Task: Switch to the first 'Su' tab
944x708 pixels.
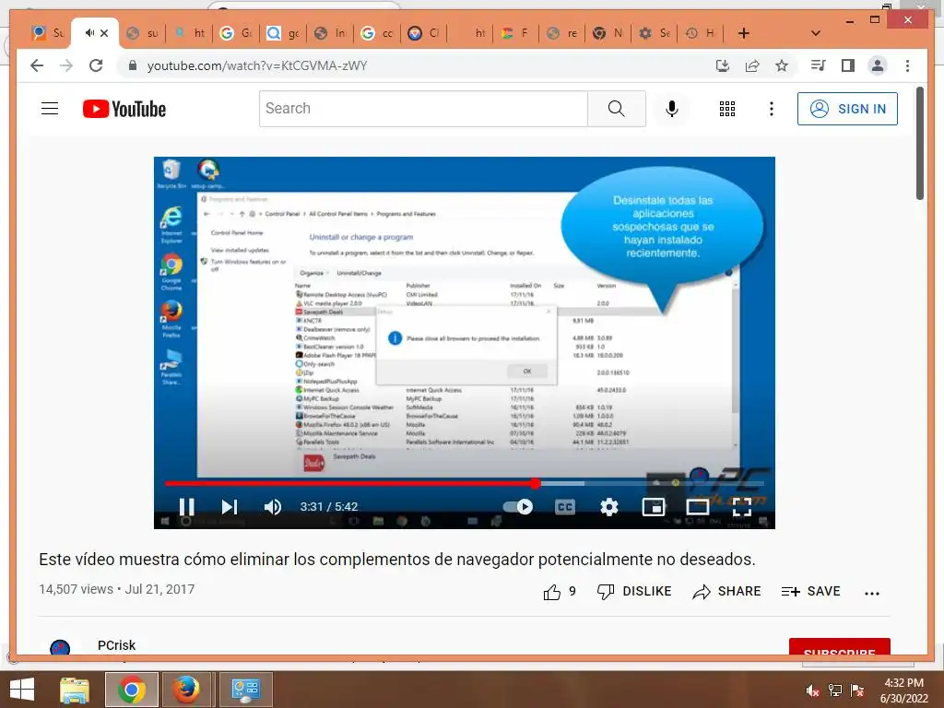Action: pos(48,33)
